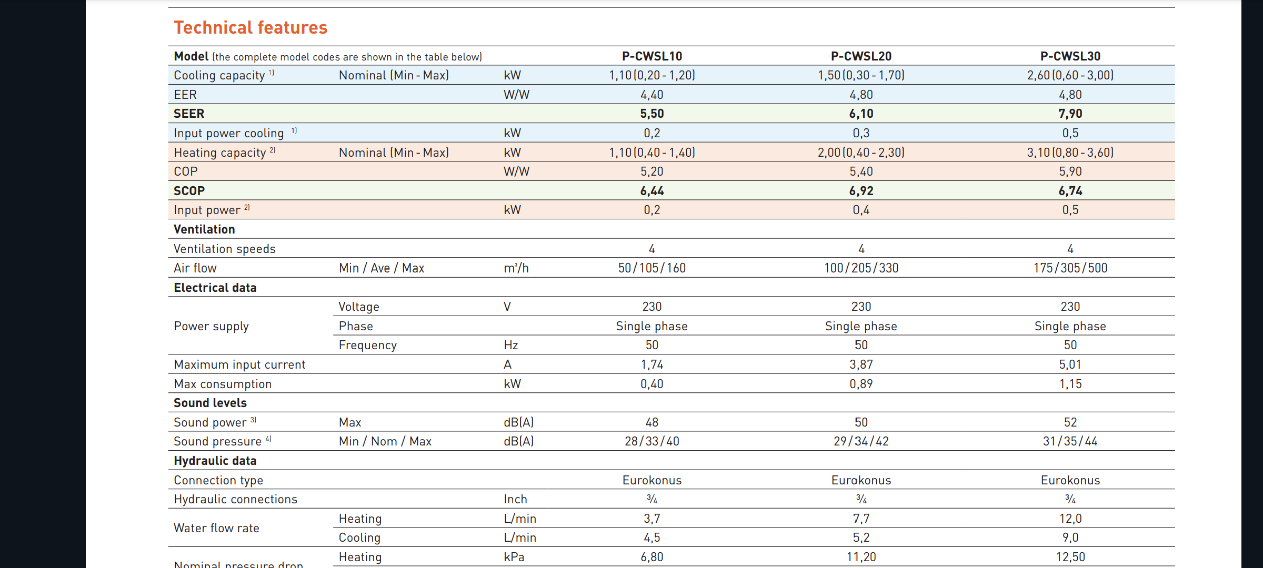Click SCOP value 6,92

(861, 191)
